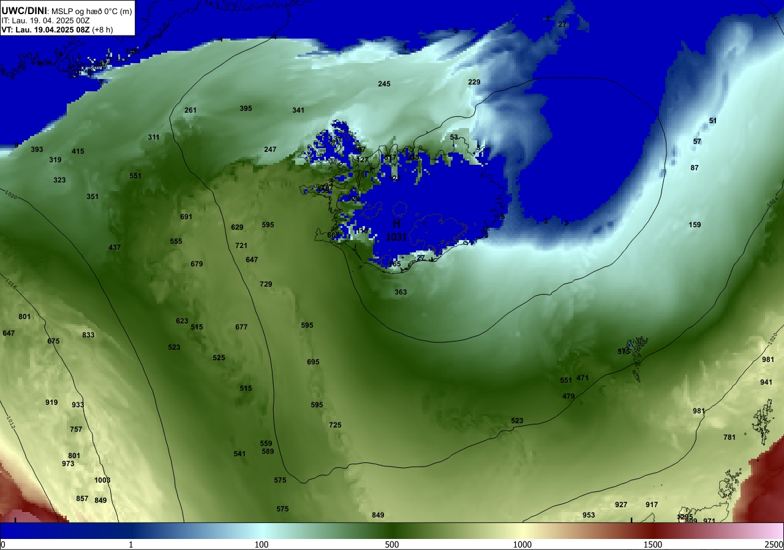Click the 933 height value
Image resolution: width=784 pixels, height=550 pixels.
point(78,405)
